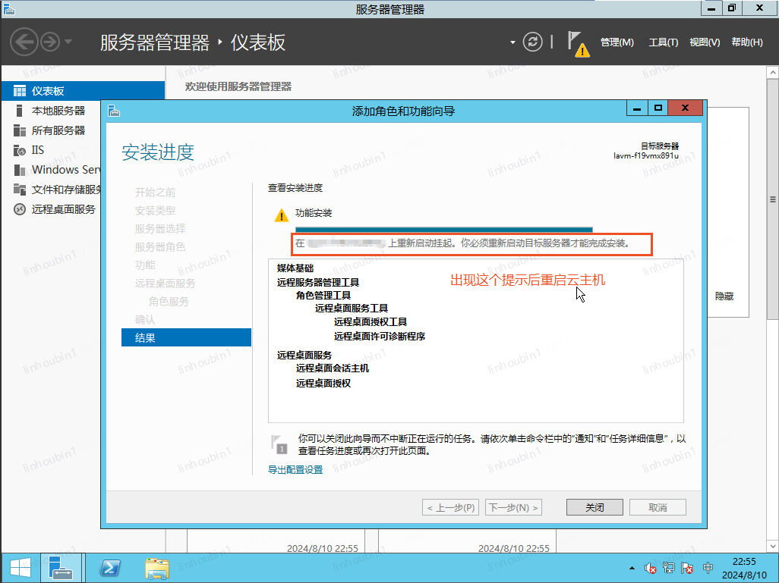Click the 导出配置设置 link
The width and height of the screenshot is (779, 583).
click(295, 469)
